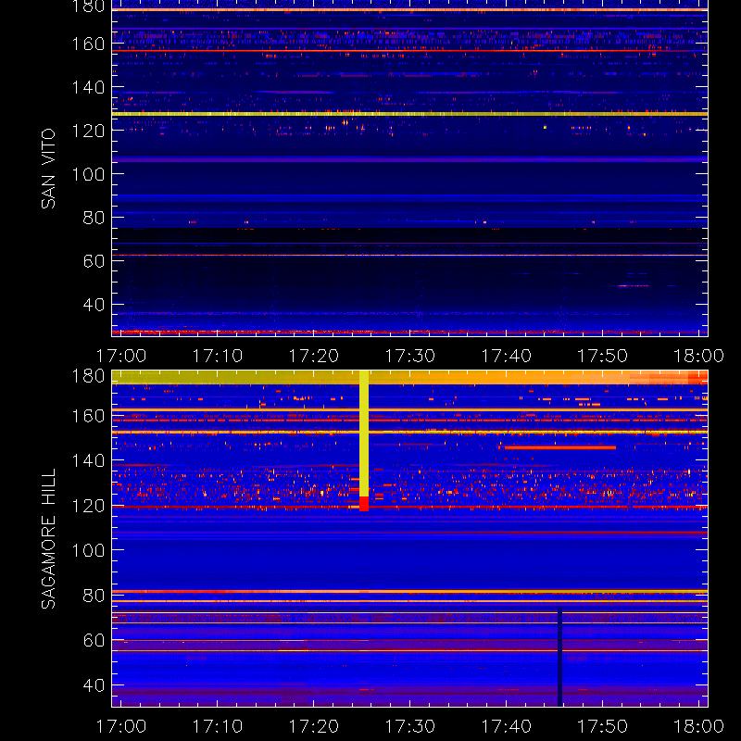This screenshot has height=741, width=741.
Task: Click the SAGAMORE HILL axis title
Action: (x=48, y=539)
